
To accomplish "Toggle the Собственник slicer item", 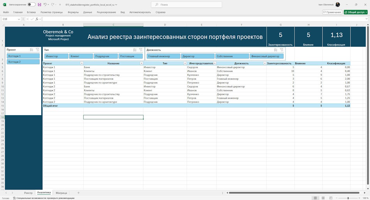I will point(232,56).
